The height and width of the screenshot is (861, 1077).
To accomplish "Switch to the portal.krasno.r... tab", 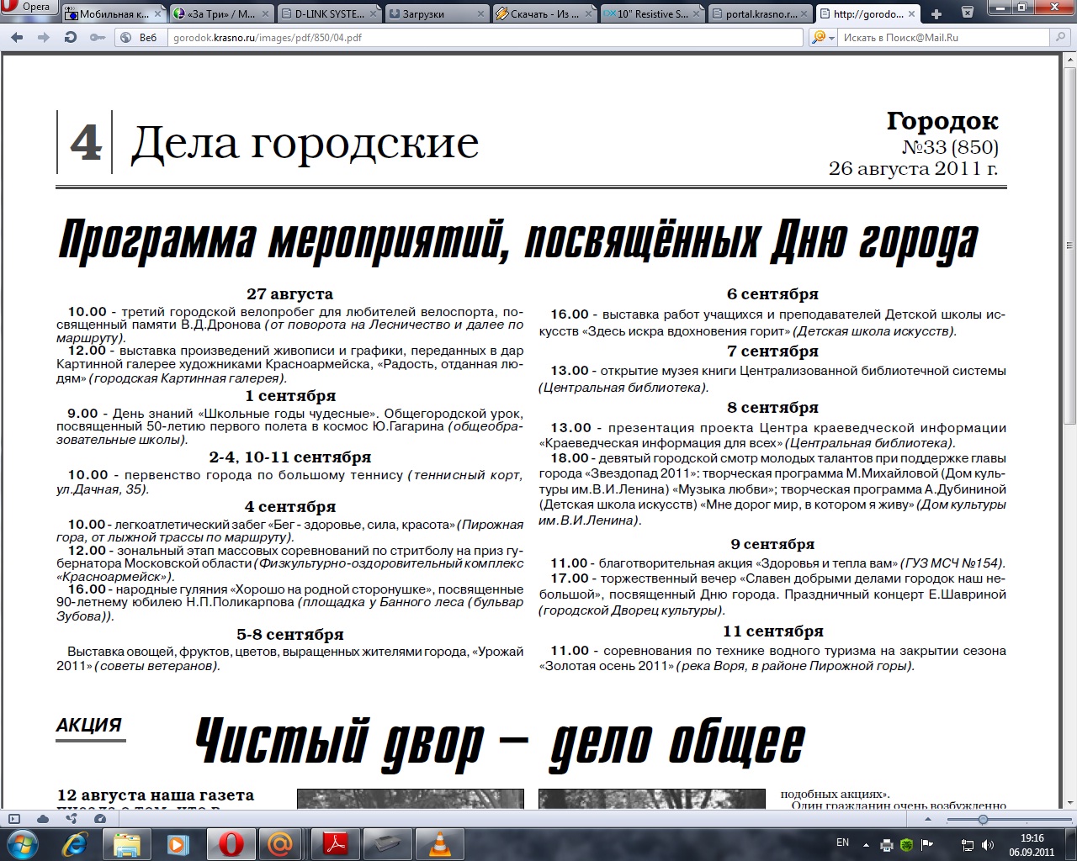I will coord(761,14).
